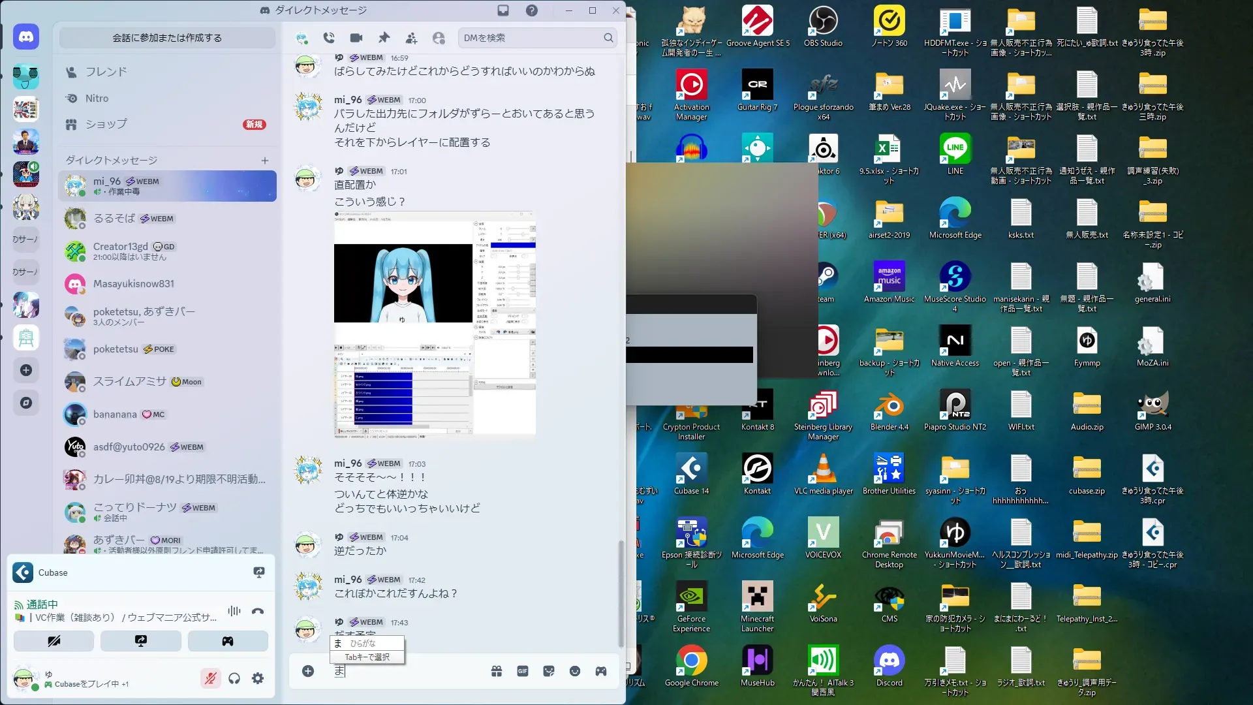Disconnect from the voice call
This screenshot has height=705, width=1253.
point(258,611)
